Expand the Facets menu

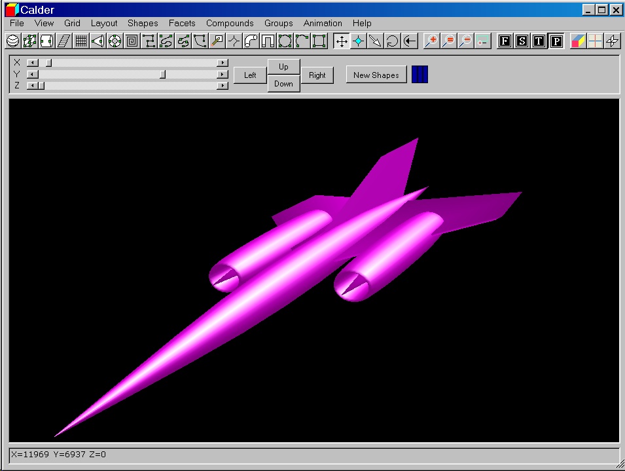[182, 23]
